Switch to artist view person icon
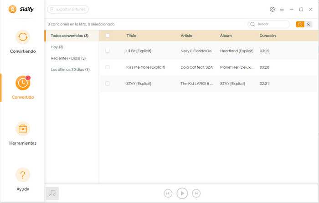This screenshot has width=319, height=203. 308,25
